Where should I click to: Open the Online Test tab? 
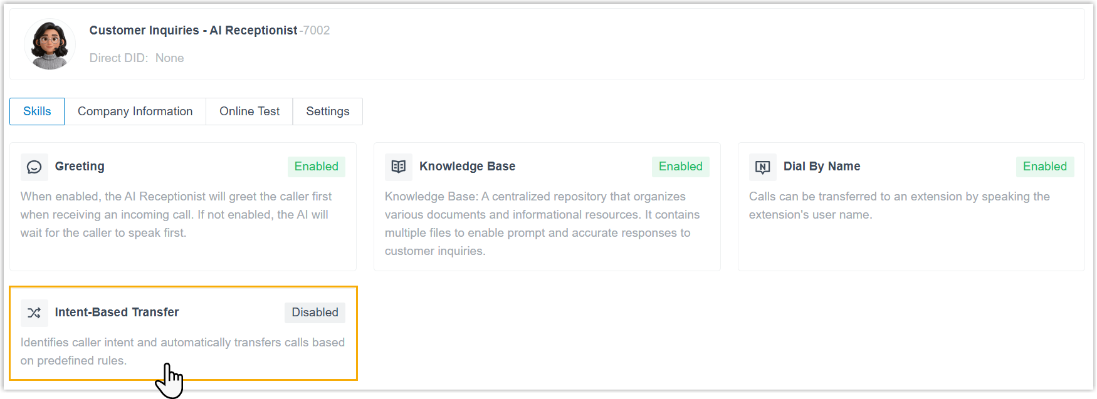[249, 111]
